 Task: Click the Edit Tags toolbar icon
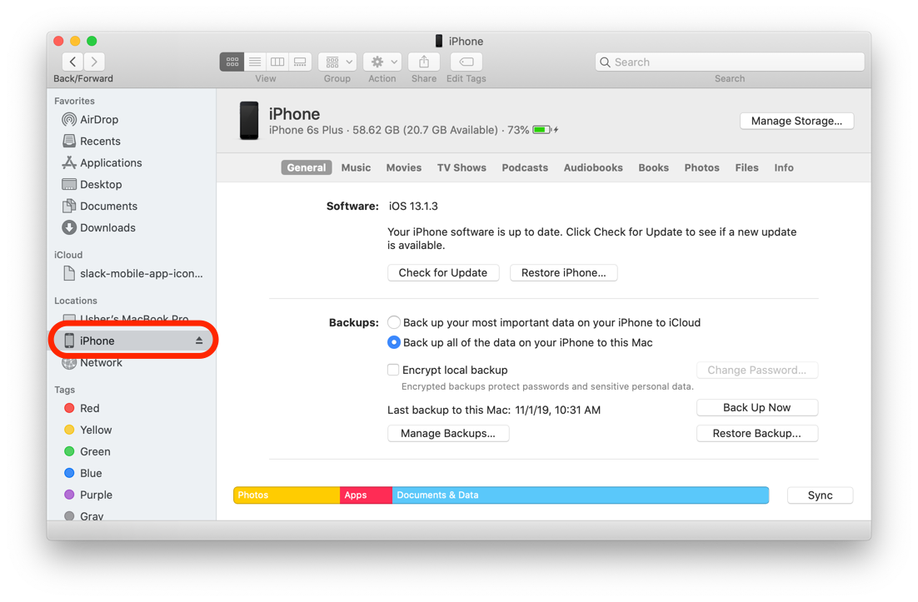[466, 62]
